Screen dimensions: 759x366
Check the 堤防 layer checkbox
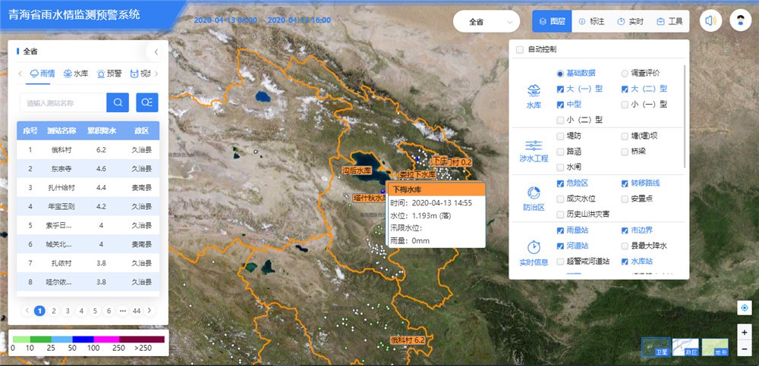pos(560,136)
